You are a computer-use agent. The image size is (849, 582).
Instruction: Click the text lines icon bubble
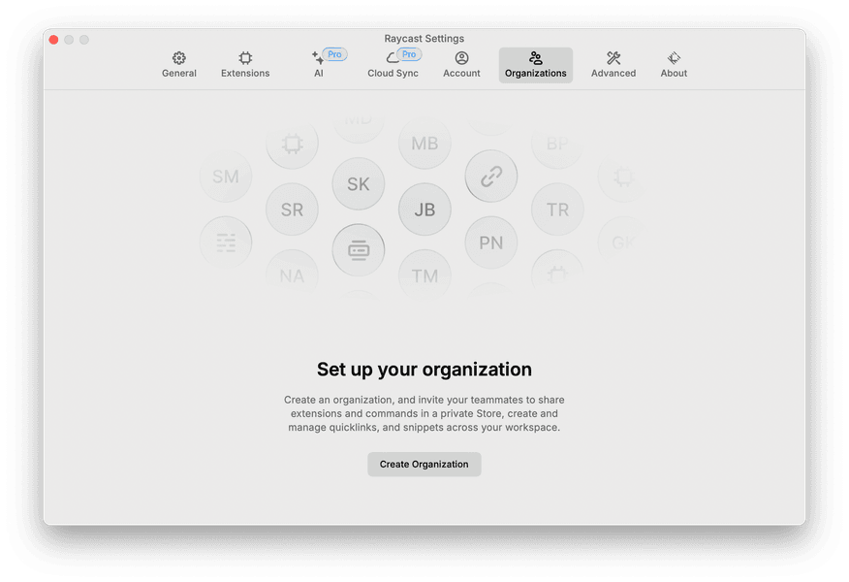[x=226, y=242]
